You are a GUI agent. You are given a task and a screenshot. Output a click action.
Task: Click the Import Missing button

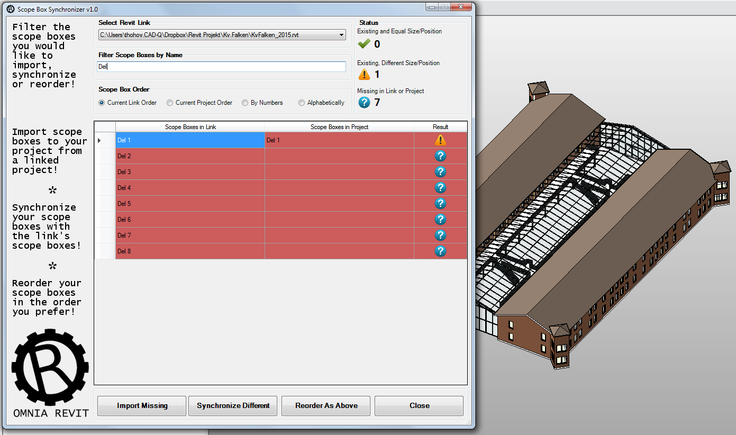141,405
